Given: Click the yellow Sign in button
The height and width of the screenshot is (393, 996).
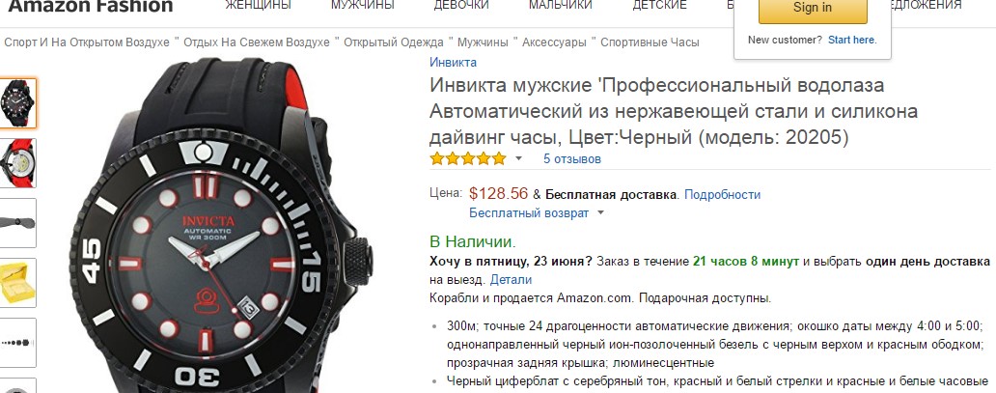Looking at the screenshot, I should click(813, 9).
